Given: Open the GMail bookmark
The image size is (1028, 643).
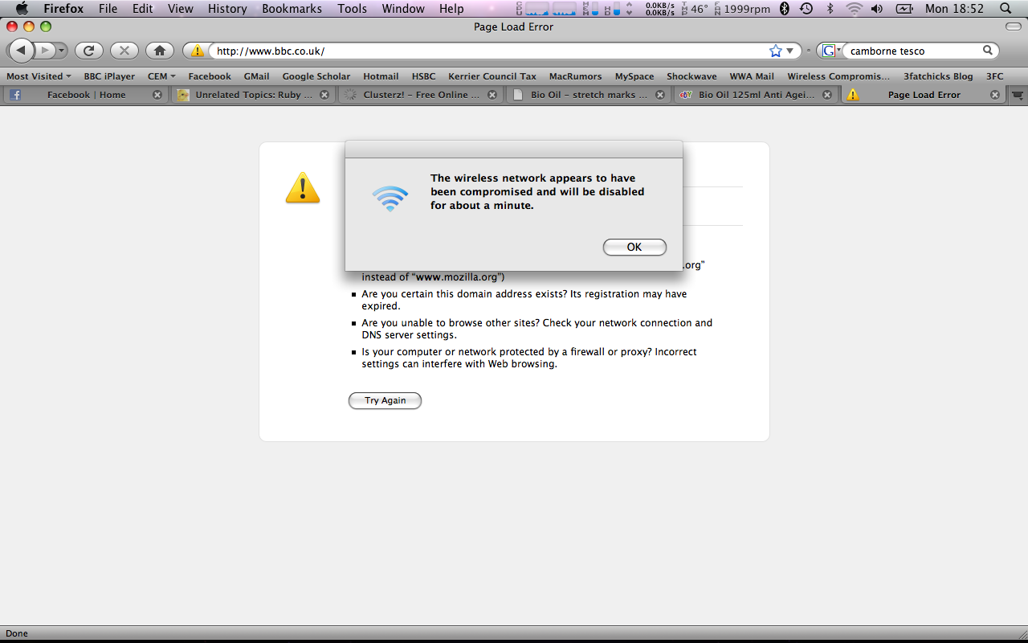Looking at the screenshot, I should click(x=256, y=76).
